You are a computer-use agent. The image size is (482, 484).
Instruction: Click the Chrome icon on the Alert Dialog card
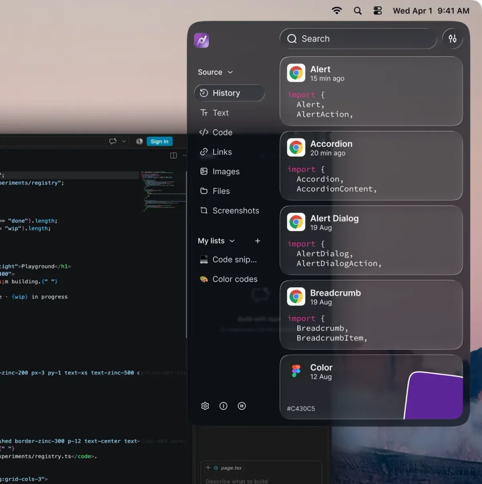click(x=296, y=222)
